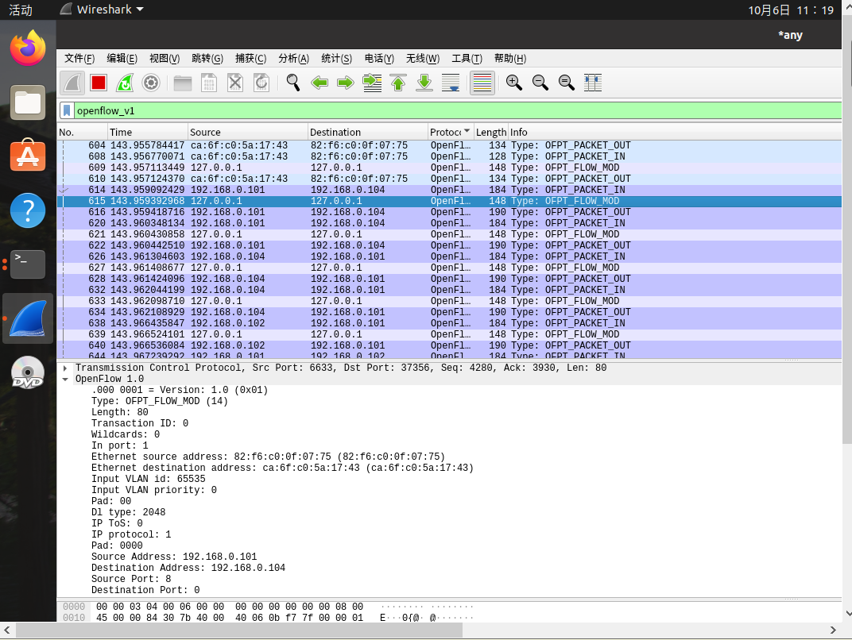
Task: Open the 编辑(E) menu
Action: (x=122, y=59)
